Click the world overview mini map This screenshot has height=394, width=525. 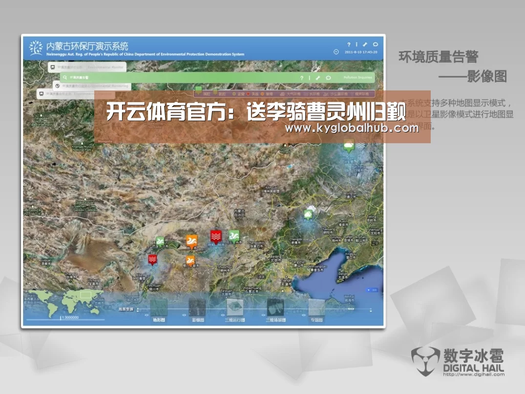coord(65,303)
